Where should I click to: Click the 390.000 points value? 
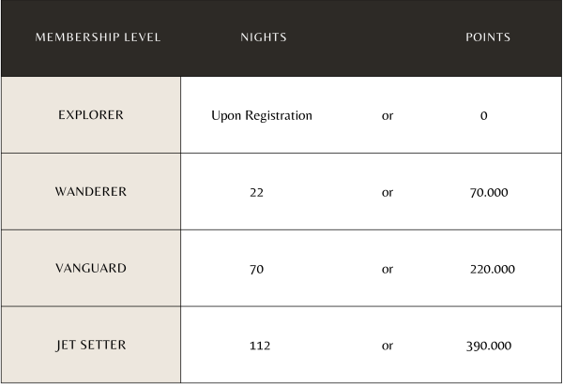pos(489,346)
